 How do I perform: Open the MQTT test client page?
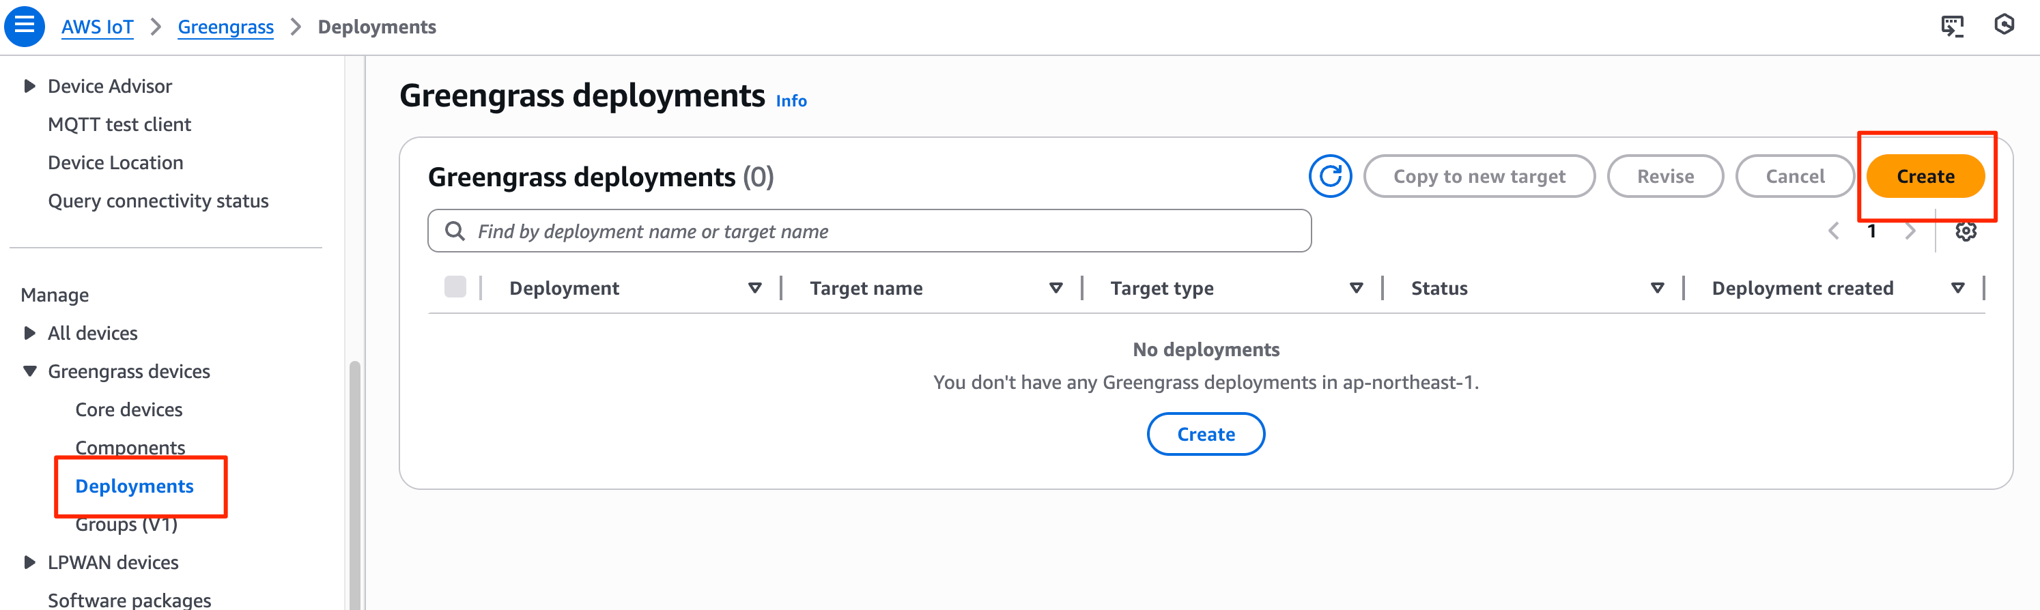119,124
